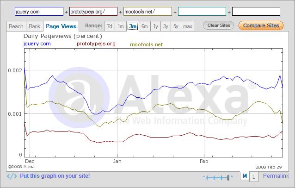Click the empty teal-bordered site field
This screenshot has height=188, width=295.
coord(202,12)
